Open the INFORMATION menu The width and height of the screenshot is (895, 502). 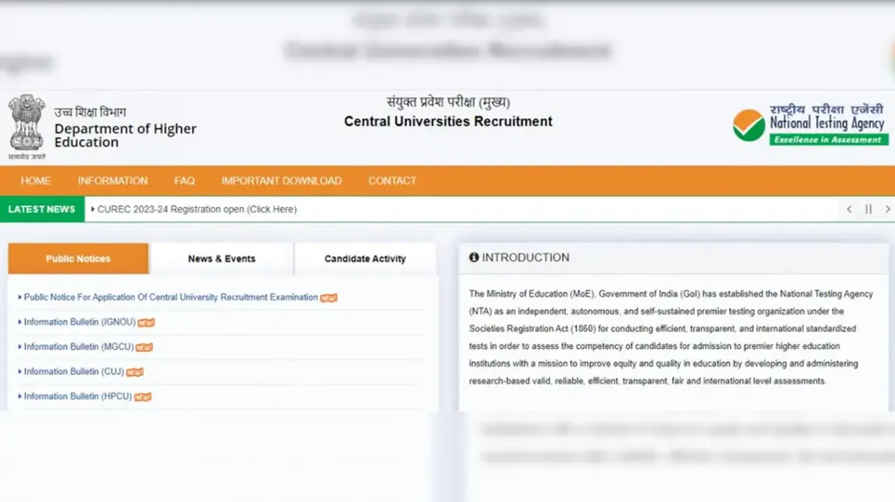[113, 181]
